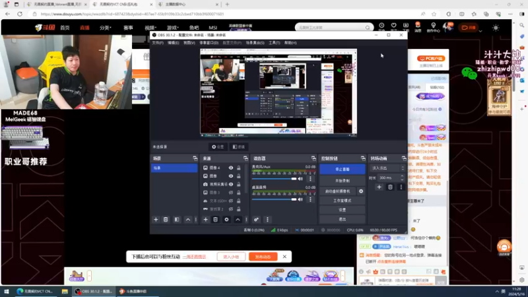Unlock the 视频采集设备 source lock icon
Image resolution: width=528 pixels, height=297 pixels.
click(x=239, y=184)
